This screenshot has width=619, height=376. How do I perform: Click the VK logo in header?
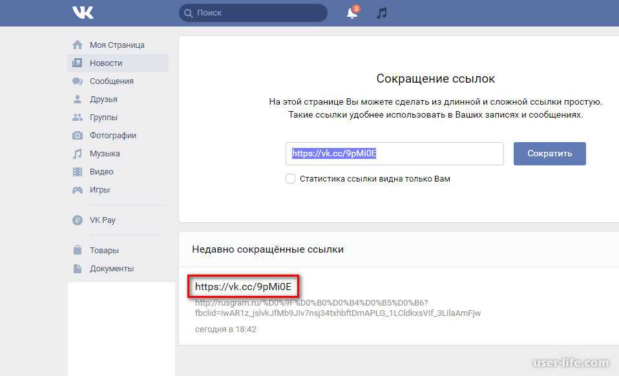pos(83,13)
